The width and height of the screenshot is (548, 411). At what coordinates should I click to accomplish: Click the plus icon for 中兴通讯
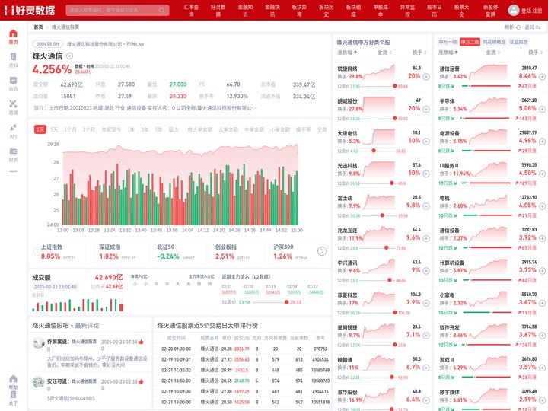point(426,271)
